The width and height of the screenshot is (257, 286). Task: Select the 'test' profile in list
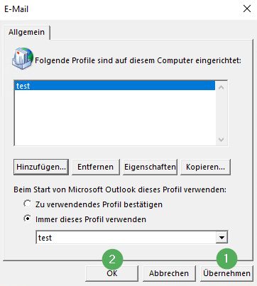click(115, 86)
